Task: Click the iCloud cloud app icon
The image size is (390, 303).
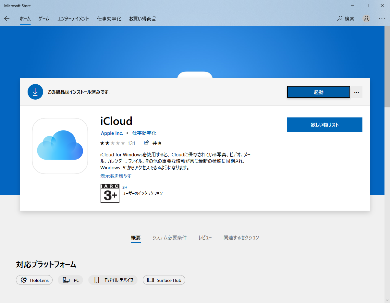Action: (x=60, y=146)
